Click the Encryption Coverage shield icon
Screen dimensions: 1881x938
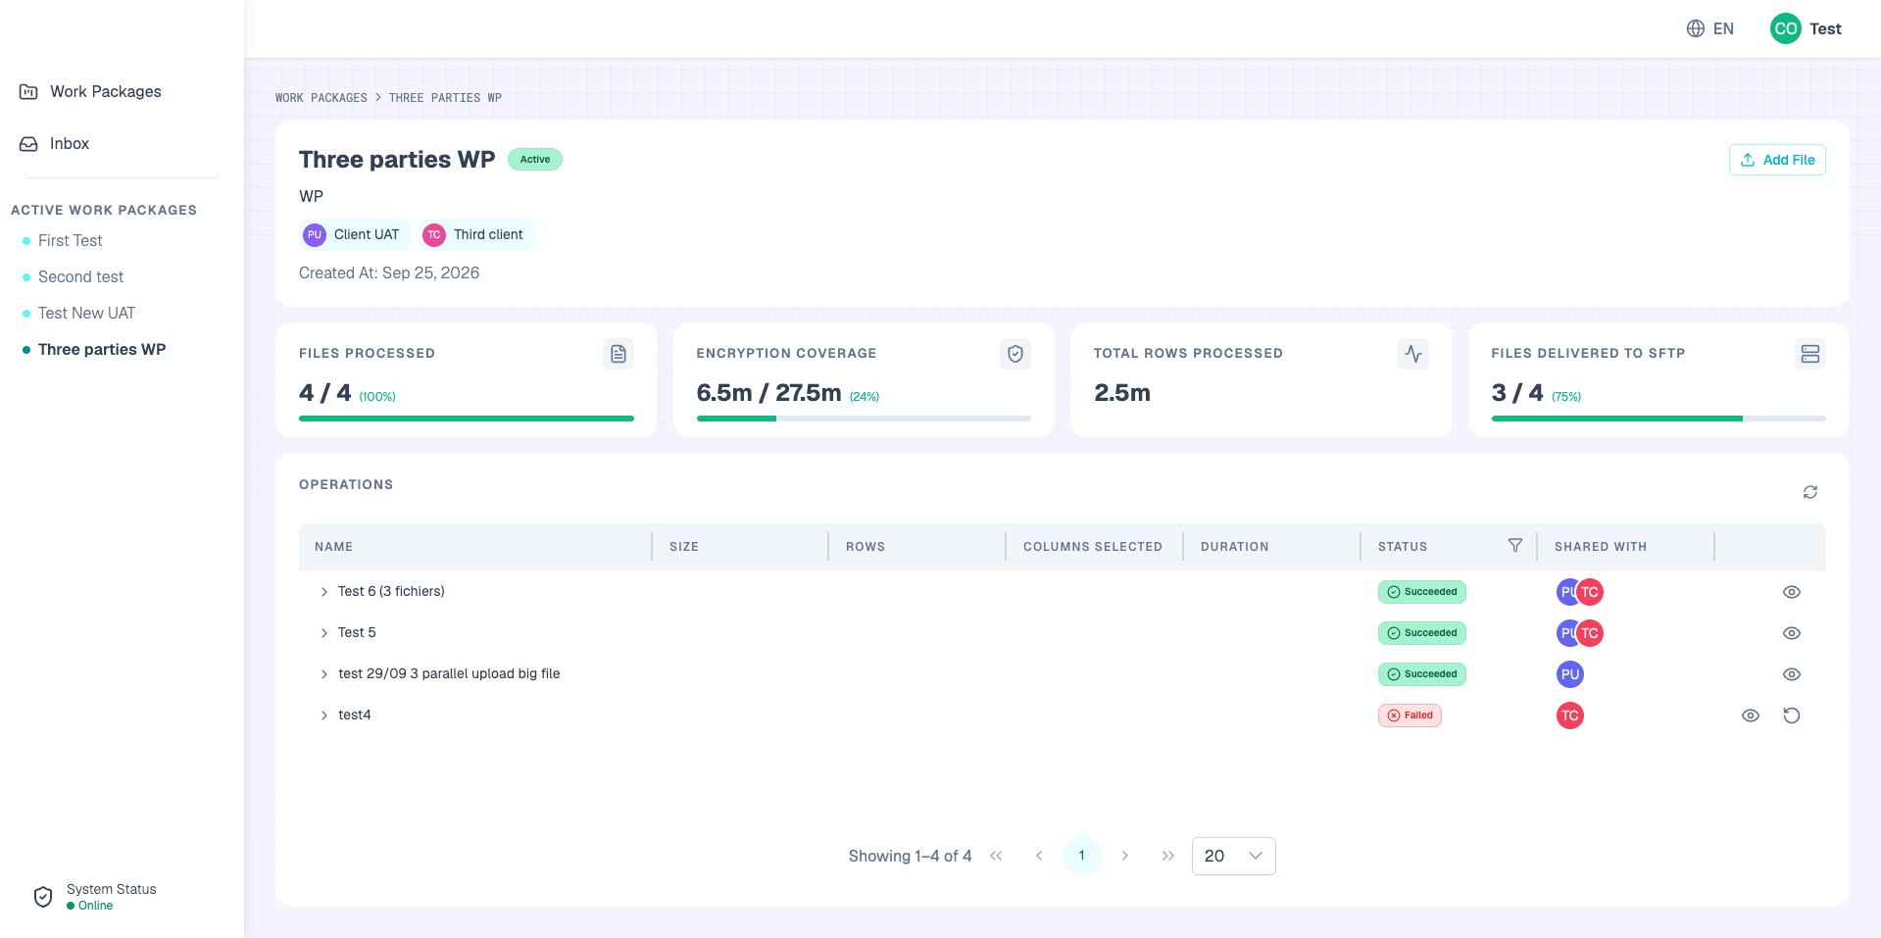(x=1015, y=354)
